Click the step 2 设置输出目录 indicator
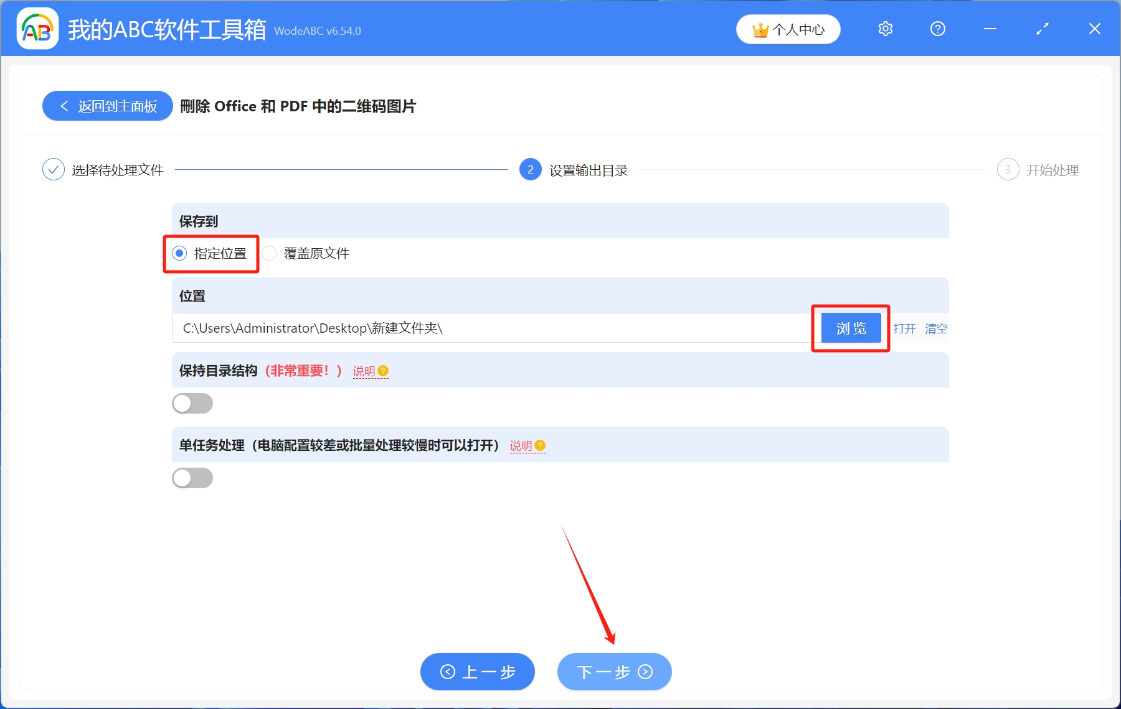This screenshot has width=1121, height=709. (x=529, y=169)
